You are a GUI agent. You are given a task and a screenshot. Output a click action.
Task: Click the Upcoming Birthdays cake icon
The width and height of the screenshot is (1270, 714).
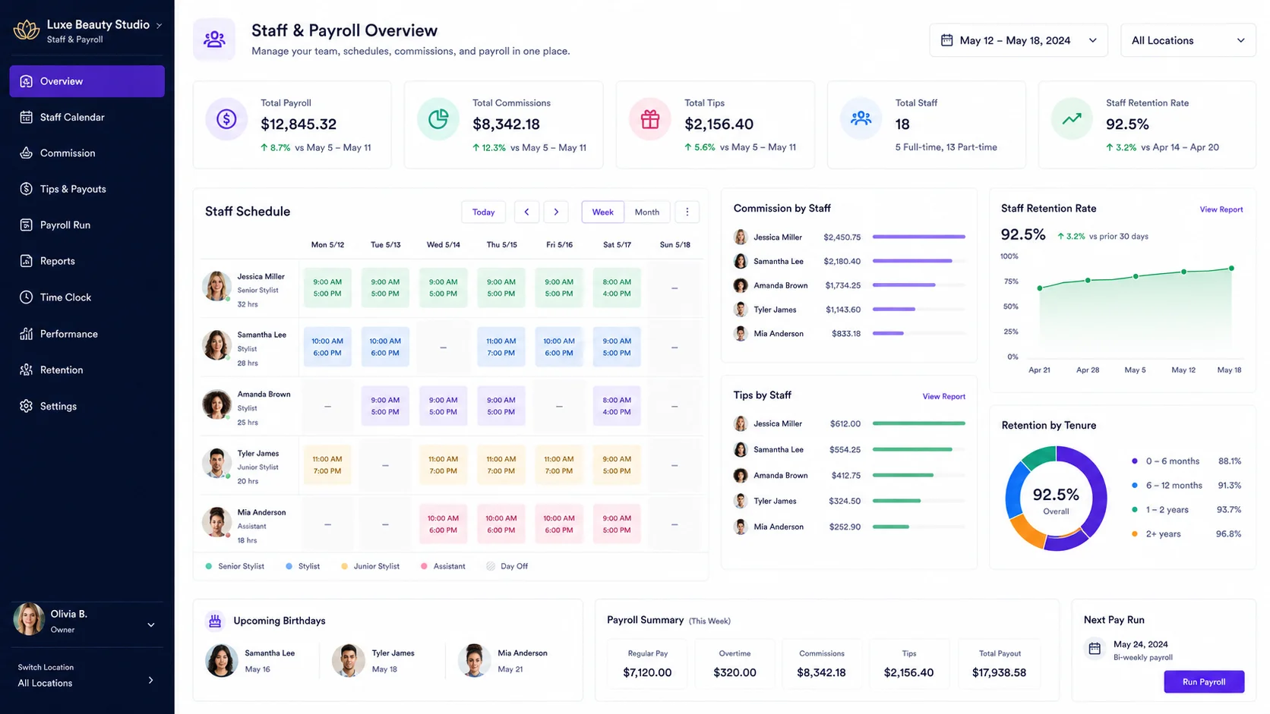click(215, 621)
